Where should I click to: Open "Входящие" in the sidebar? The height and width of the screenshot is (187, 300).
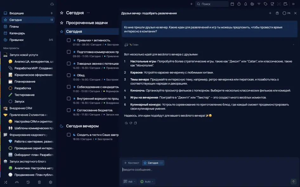tap(16, 13)
